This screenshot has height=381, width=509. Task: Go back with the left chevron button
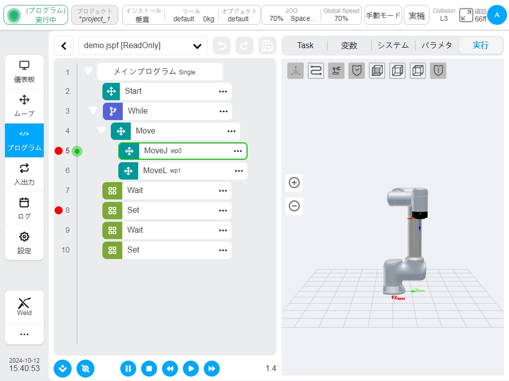(x=64, y=46)
